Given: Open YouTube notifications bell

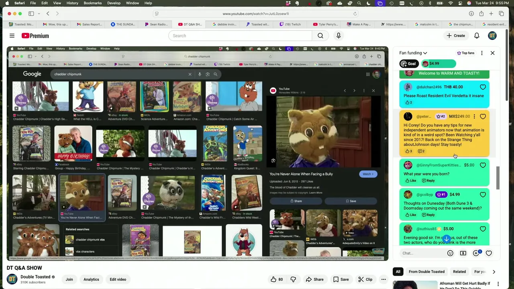Looking at the screenshot, I should 477,36.
